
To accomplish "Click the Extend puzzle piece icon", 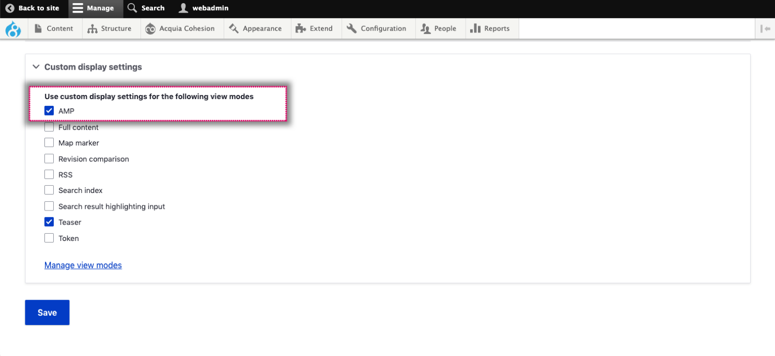I will tap(301, 29).
